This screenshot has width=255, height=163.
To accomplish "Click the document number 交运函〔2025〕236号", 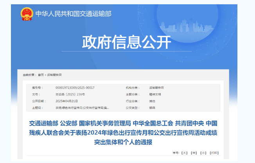I will tap(70, 94).
